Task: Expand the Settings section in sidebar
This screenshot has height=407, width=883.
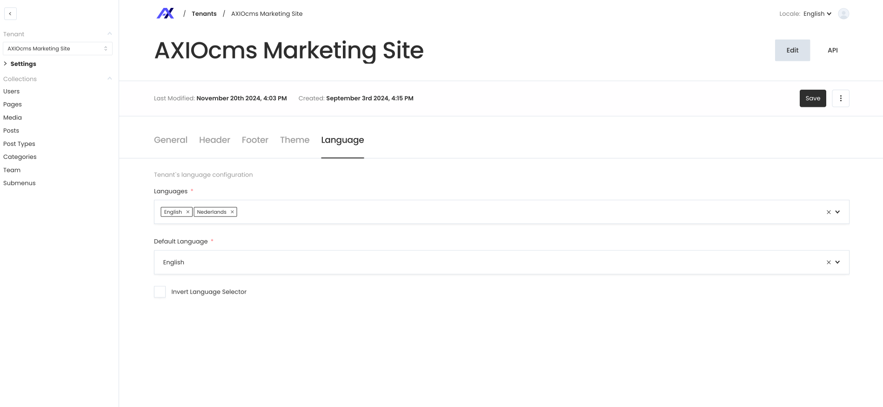Action: 23,64
